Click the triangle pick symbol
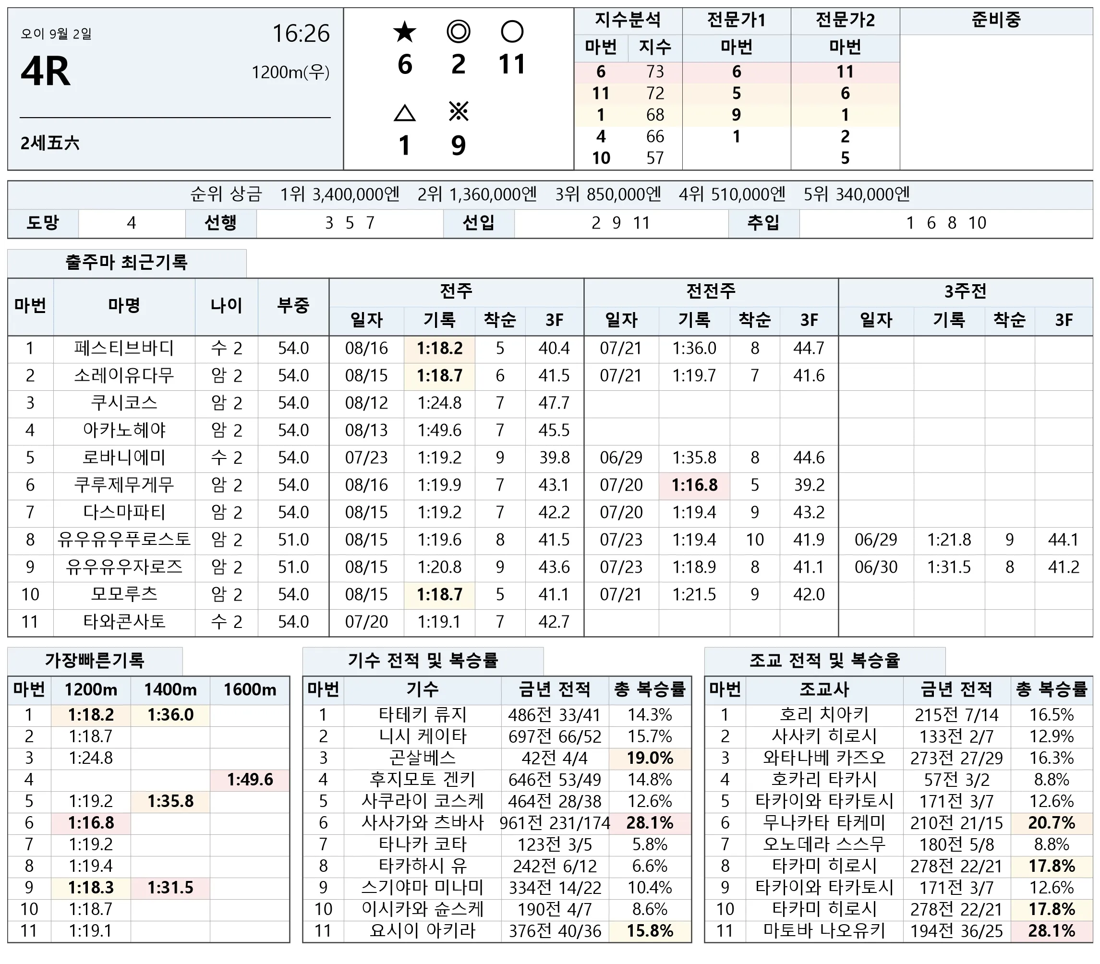This screenshot has width=1100, height=964. (404, 113)
